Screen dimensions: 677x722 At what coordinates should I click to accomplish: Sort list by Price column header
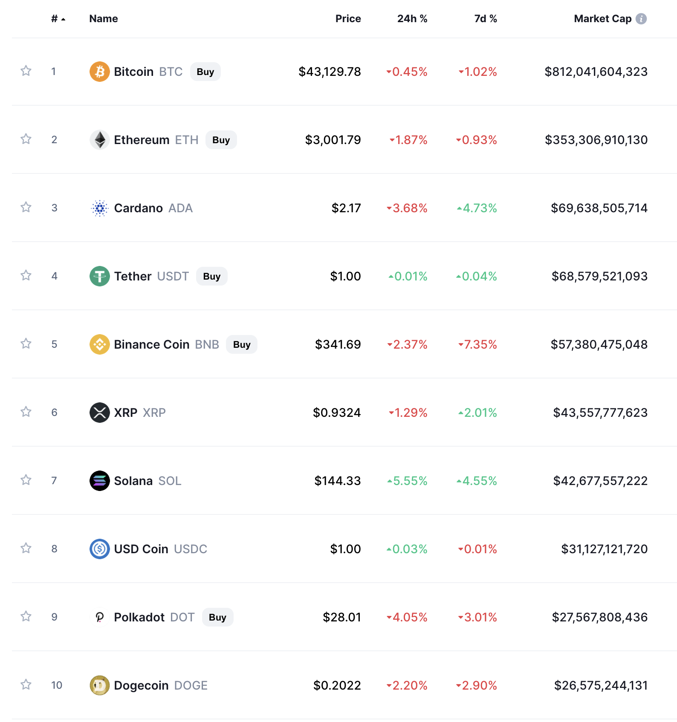348,19
